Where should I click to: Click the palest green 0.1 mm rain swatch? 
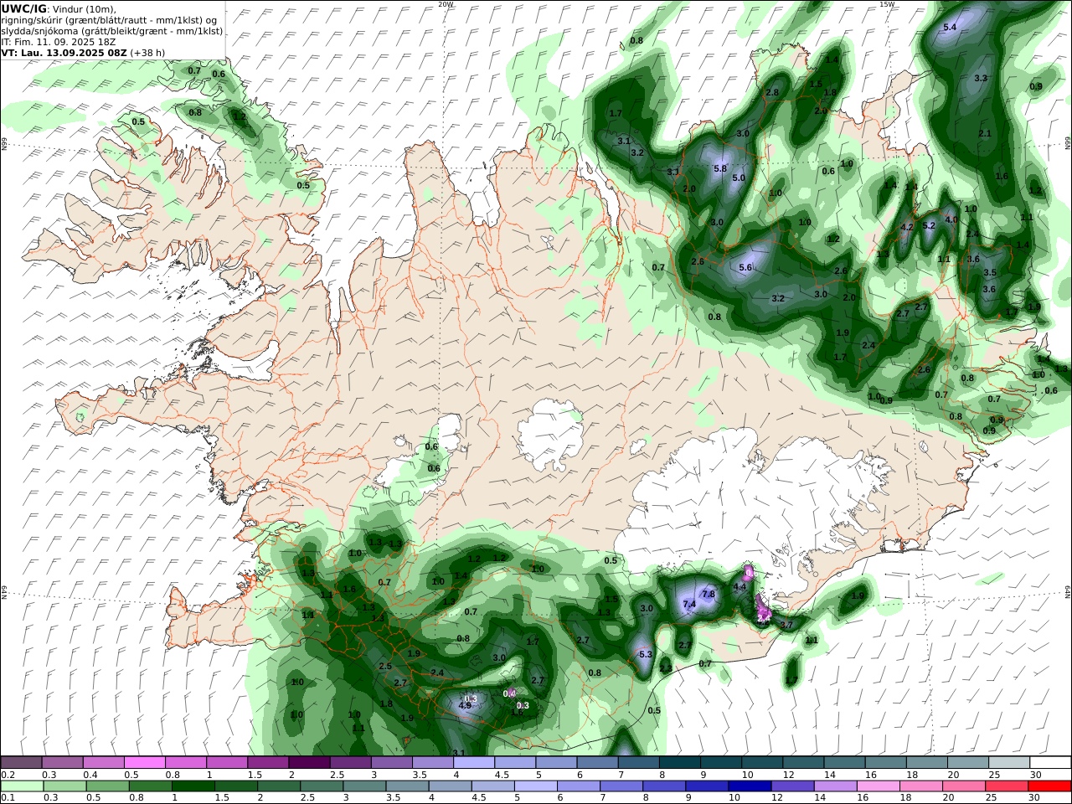coord(22,786)
